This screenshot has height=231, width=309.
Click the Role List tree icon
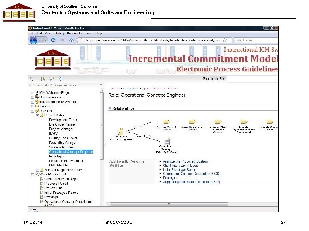(37, 111)
